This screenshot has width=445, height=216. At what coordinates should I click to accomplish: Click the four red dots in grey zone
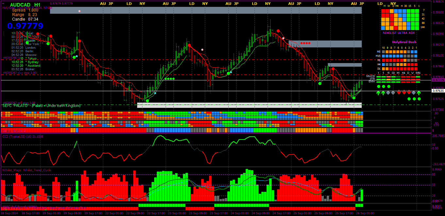pos(305,43)
